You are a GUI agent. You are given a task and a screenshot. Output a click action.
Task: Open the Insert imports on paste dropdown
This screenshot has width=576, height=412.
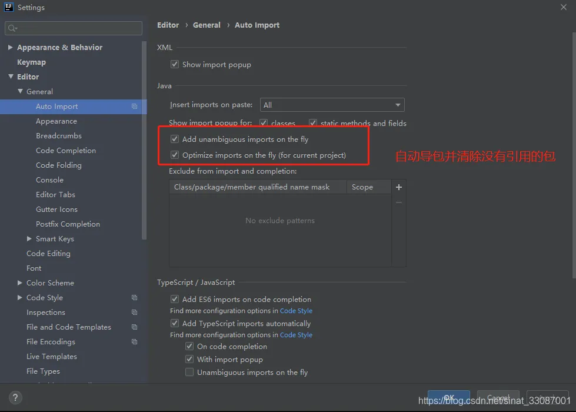pos(332,105)
